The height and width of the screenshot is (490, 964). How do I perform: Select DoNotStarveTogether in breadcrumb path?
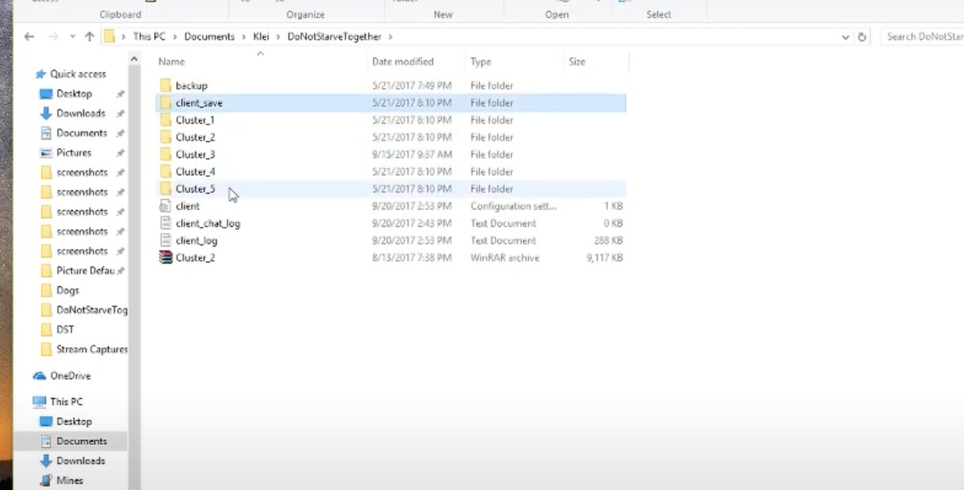[x=335, y=36]
